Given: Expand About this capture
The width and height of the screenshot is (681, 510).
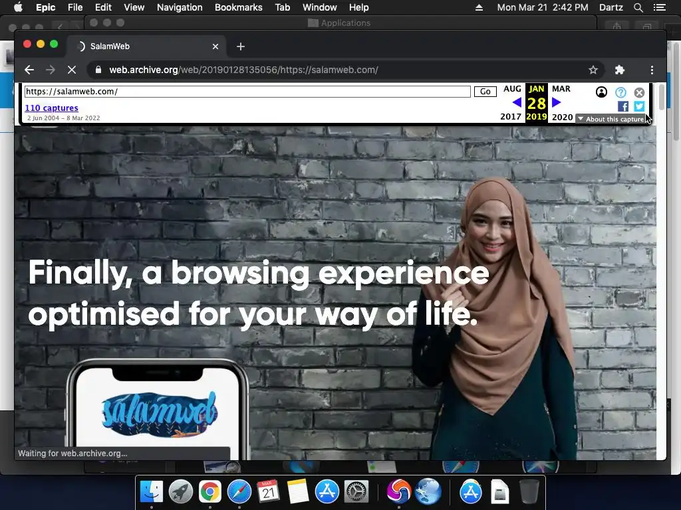Looking at the screenshot, I should [x=611, y=119].
